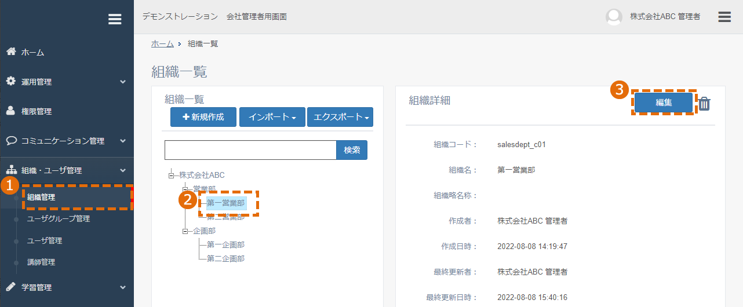Toggle sidebar with left hamburger icon
743x307 pixels.
click(x=115, y=19)
